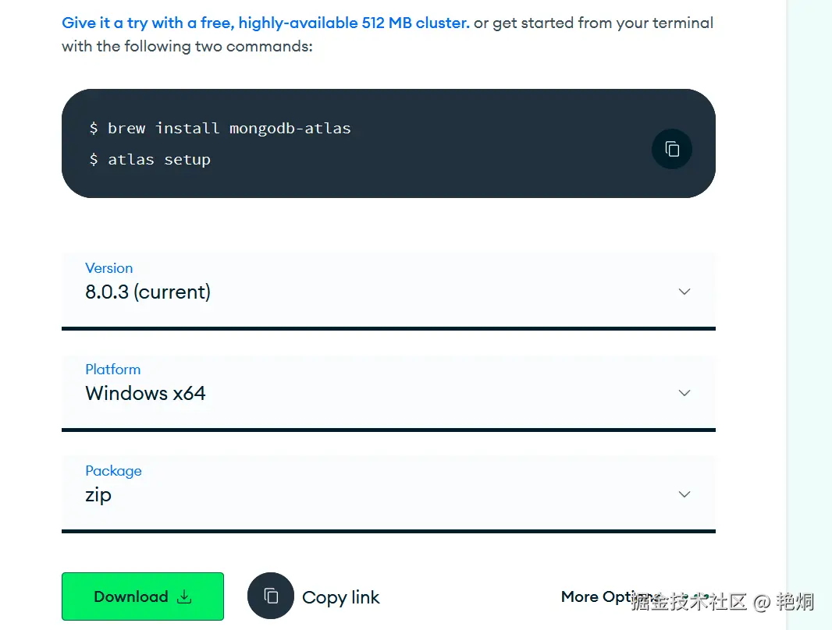Click the atlas setup command line
The image size is (832, 630).
point(150,160)
